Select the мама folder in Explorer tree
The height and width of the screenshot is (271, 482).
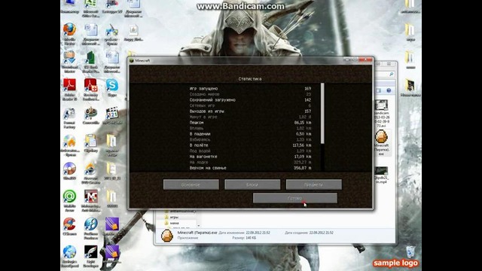point(174,223)
